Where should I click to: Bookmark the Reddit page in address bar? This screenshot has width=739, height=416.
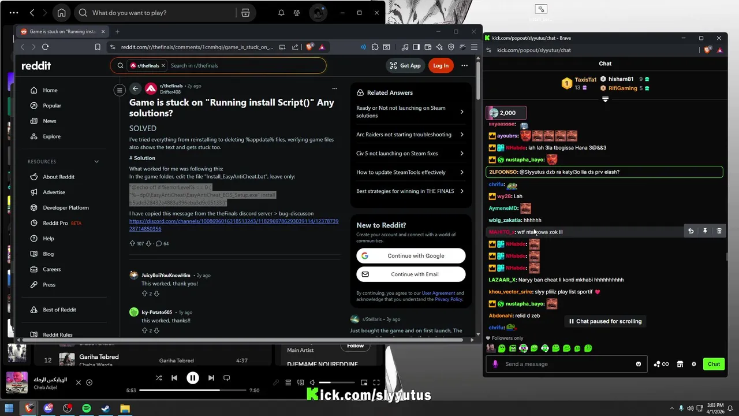point(98,47)
